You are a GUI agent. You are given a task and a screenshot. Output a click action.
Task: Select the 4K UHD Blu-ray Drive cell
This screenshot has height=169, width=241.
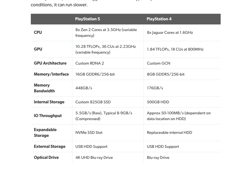click(94, 157)
